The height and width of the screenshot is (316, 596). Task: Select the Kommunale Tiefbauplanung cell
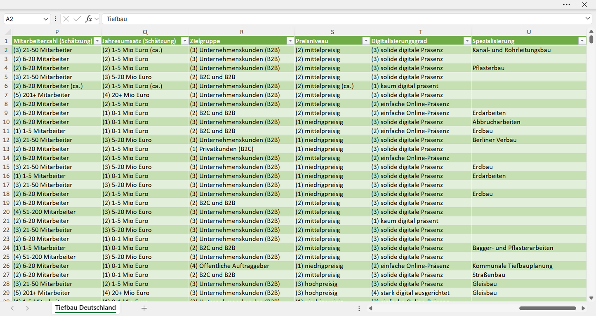point(529,266)
